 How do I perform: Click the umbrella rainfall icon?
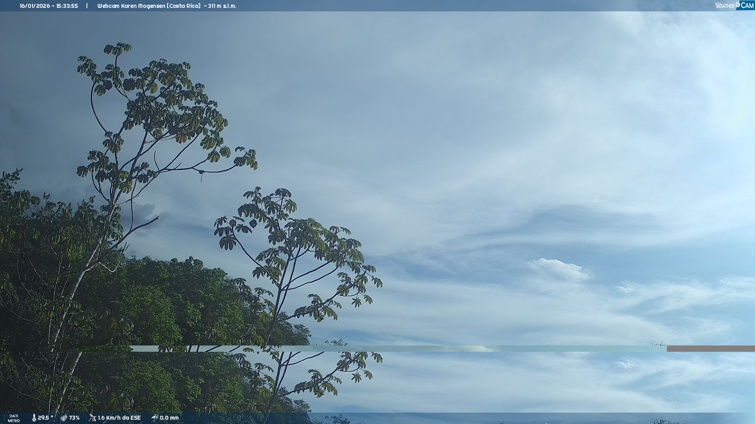(x=155, y=418)
